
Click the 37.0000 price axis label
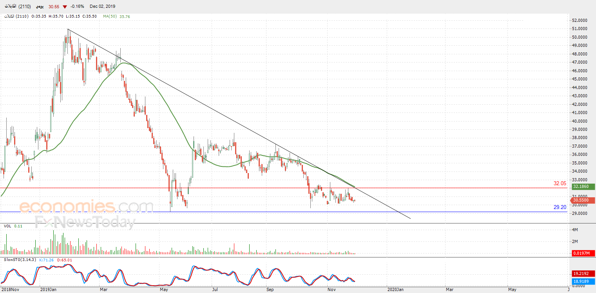(580, 146)
